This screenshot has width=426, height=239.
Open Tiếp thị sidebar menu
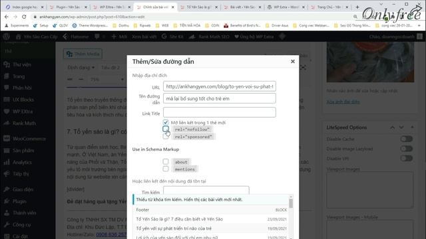click(21, 174)
